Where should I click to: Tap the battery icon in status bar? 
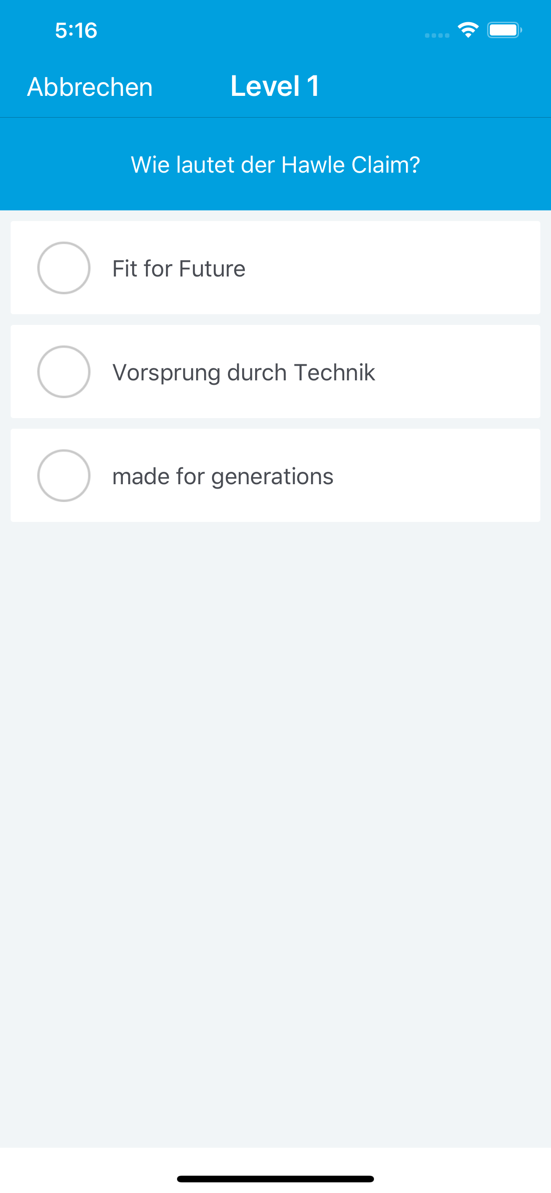[x=504, y=30]
